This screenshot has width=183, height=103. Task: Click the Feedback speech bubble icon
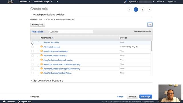[5, 102]
